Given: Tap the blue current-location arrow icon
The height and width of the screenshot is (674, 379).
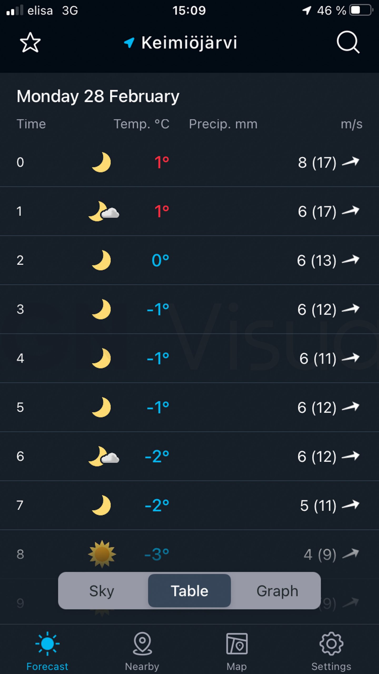Looking at the screenshot, I should click(x=129, y=42).
